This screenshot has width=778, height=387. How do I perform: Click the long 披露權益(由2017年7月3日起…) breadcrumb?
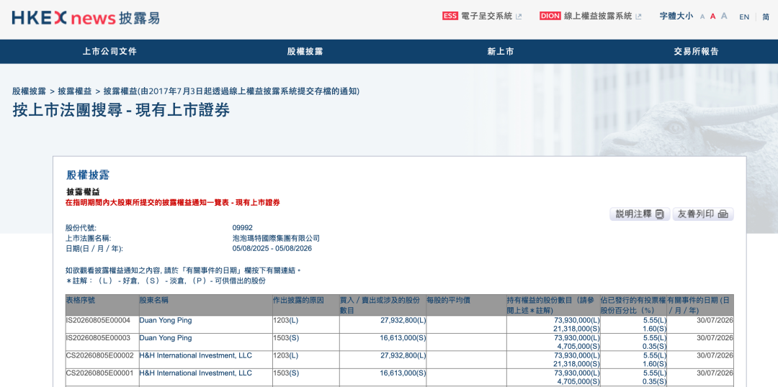point(231,91)
